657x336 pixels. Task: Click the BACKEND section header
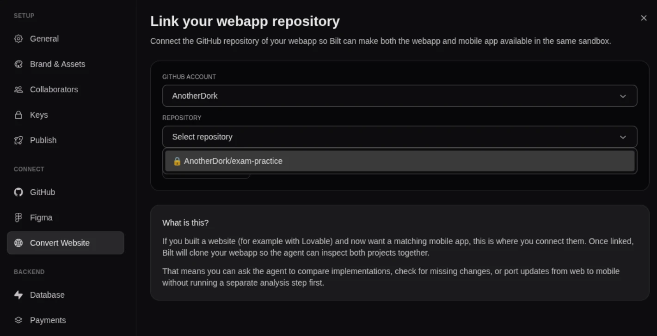[x=29, y=272]
